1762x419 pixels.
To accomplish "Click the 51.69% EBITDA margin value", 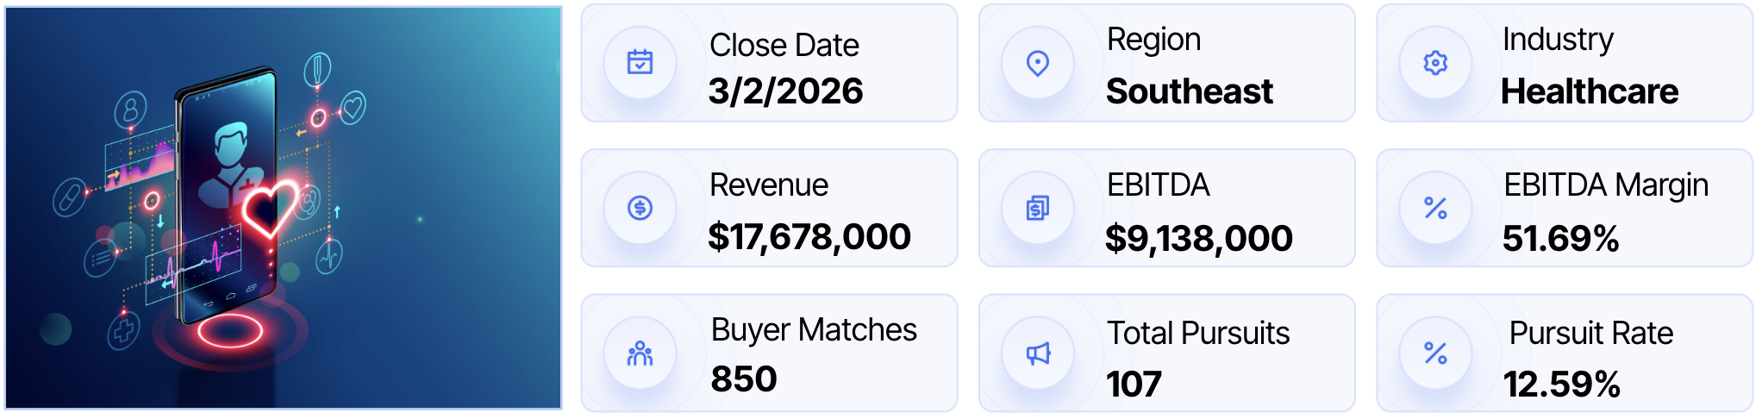I will (1560, 239).
